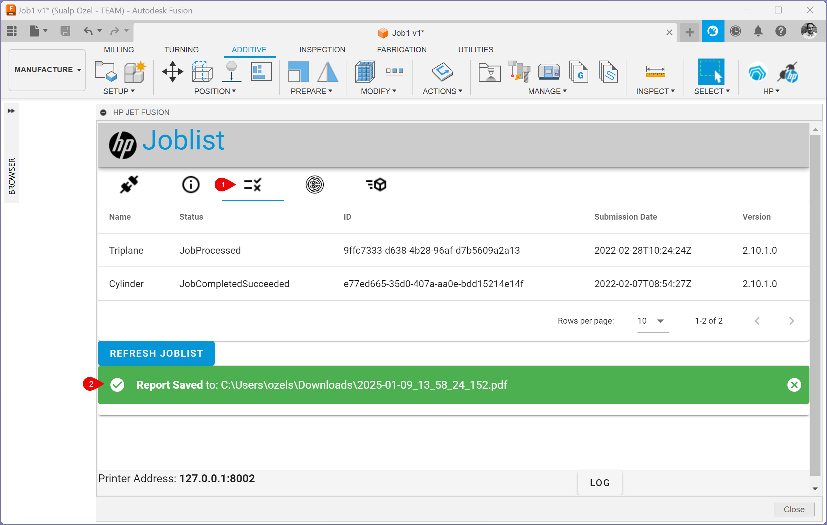Screen dimensions: 827x525
Task: Dismiss the Report Saved notification
Action: click(794, 385)
